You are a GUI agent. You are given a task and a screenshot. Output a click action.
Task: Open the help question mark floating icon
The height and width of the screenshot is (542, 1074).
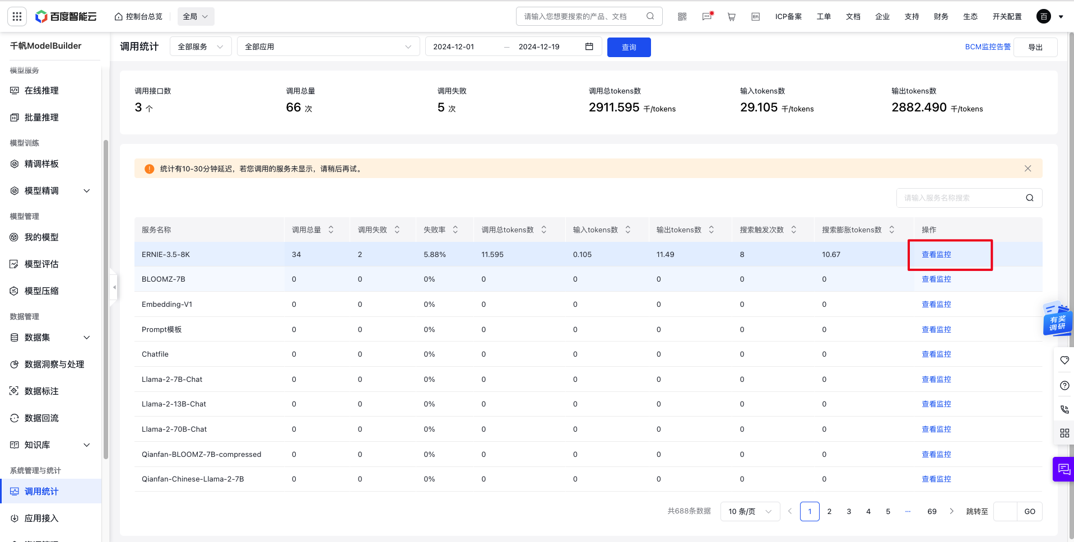click(x=1064, y=385)
